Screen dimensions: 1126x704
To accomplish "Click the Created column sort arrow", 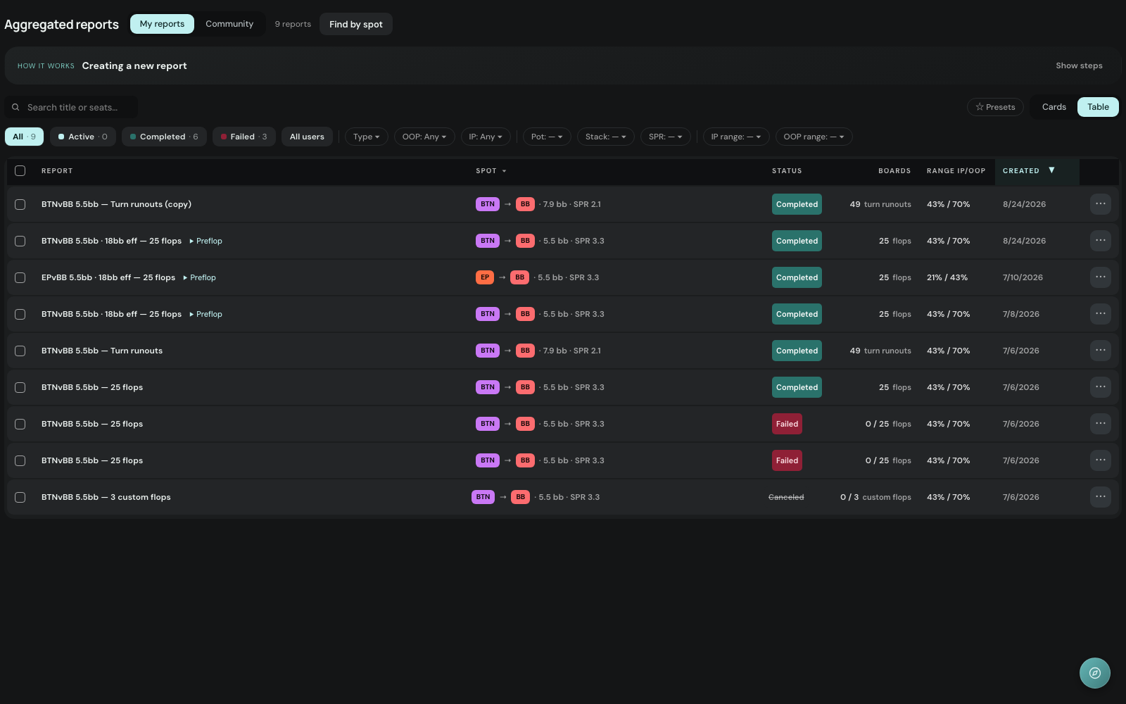I will (x=1051, y=170).
